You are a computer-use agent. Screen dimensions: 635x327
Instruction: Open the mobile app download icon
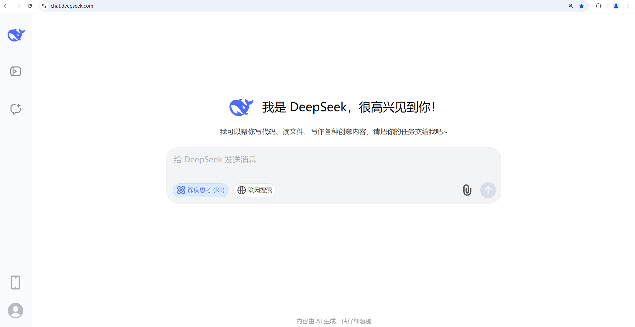pyautogui.click(x=16, y=283)
